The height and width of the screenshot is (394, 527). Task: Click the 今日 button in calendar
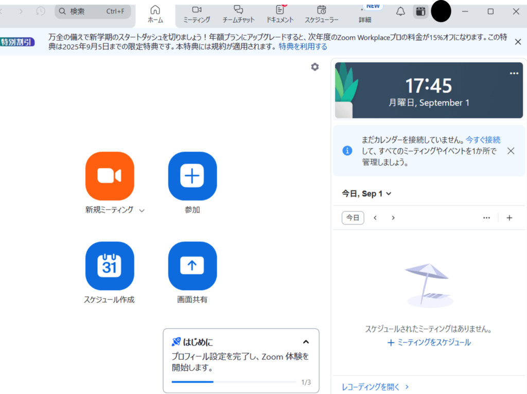(x=353, y=218)
